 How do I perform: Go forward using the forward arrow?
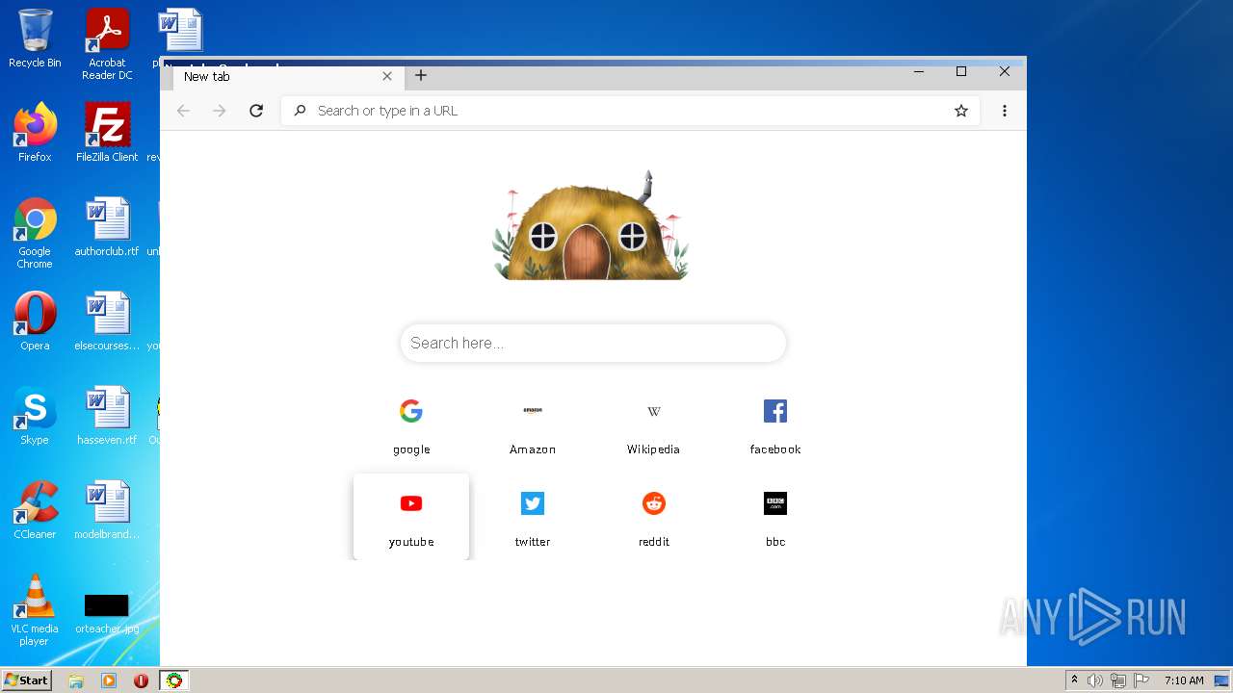pos(220,111)
